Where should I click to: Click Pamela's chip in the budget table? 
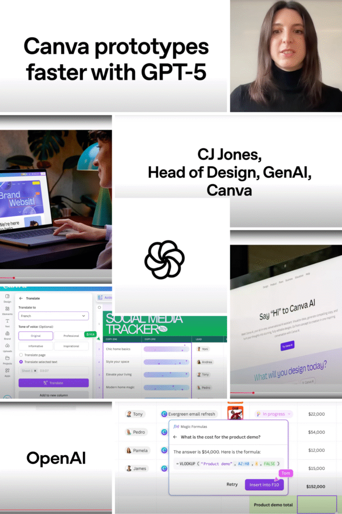click(x=137, y=450)
